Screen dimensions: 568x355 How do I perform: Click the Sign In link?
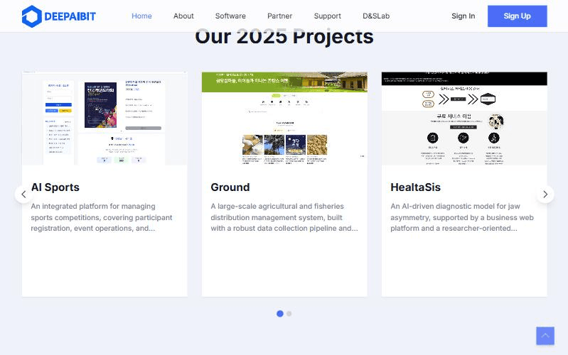(463, 16)
